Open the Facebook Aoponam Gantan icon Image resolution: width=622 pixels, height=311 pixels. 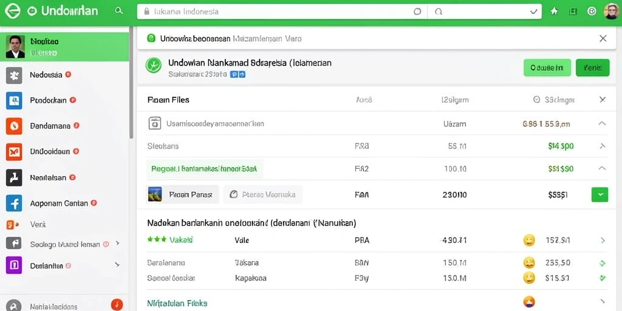pos(14,203)
